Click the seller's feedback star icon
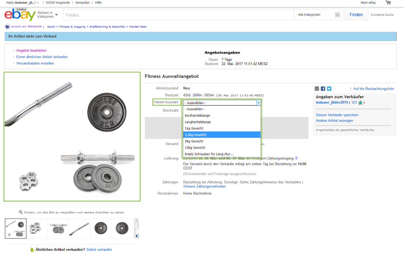Image resolution: width=404 pixels, height=258 pixels. [360, 102]
